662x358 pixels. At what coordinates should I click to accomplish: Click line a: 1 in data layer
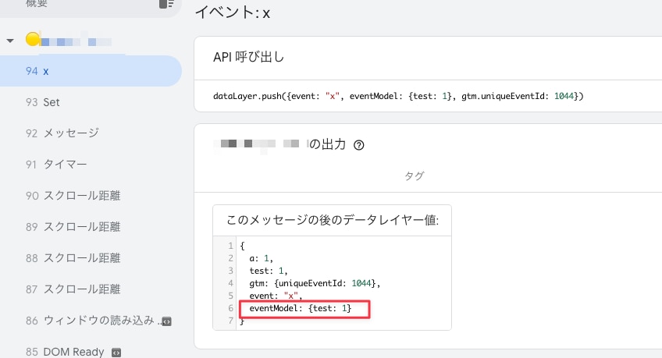click(x=261, y=258)
